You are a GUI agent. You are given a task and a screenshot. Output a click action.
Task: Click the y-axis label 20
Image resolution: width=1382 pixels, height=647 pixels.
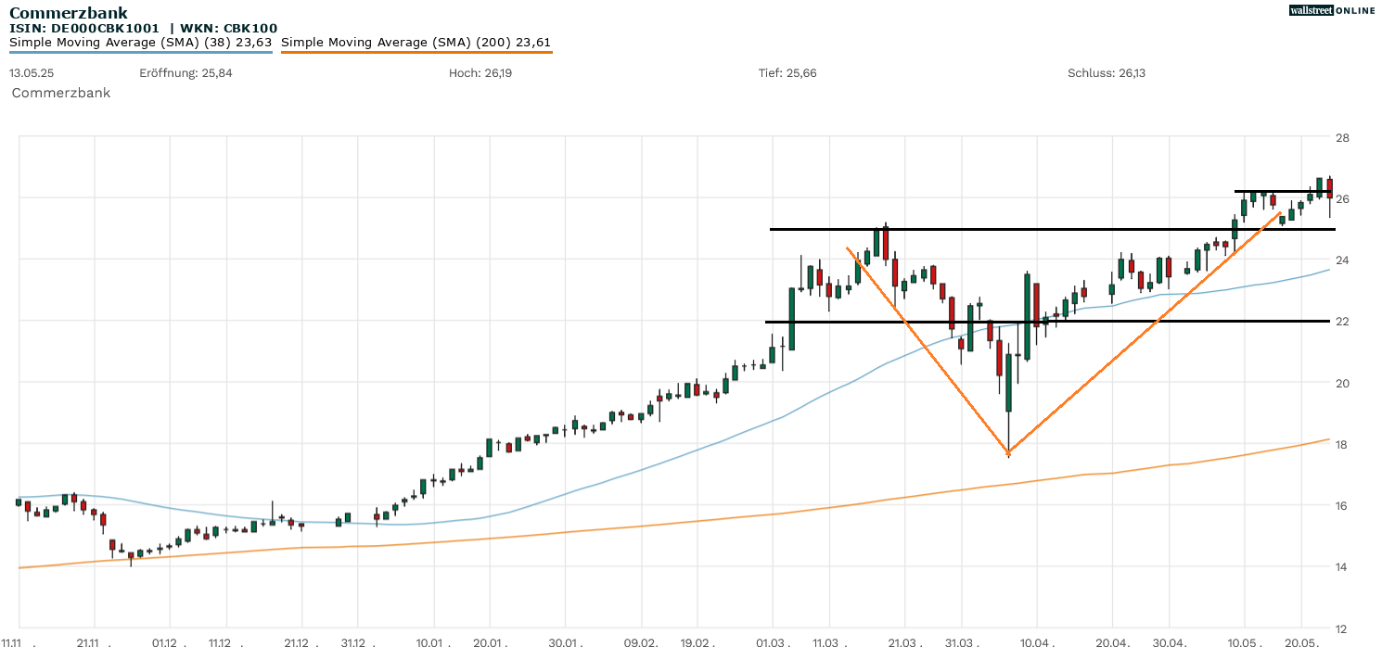click(x=1343, y=383)
